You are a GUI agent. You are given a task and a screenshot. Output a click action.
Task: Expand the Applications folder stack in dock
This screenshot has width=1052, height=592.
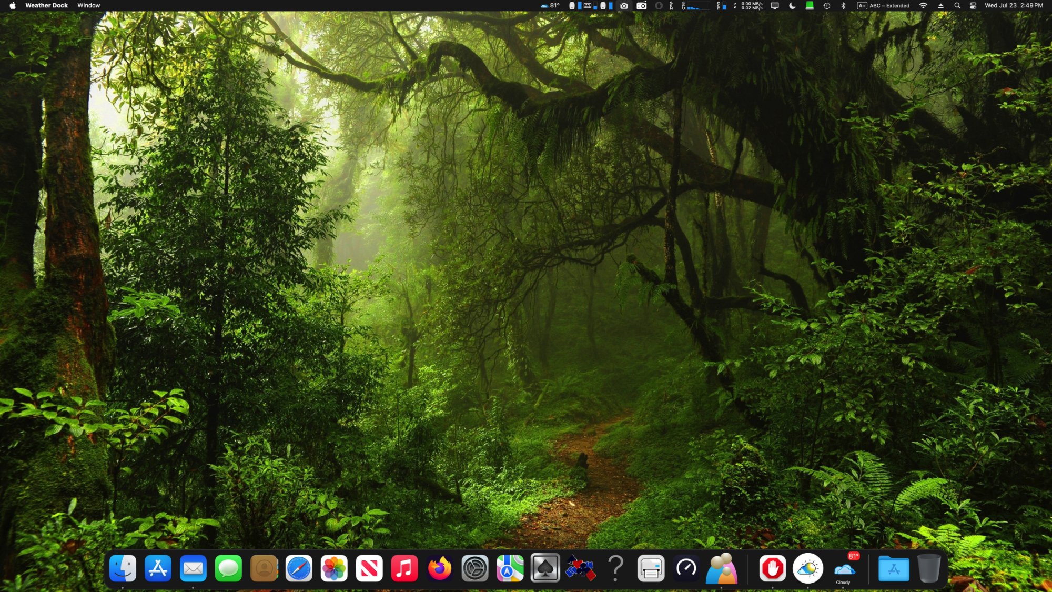(894, 569)
